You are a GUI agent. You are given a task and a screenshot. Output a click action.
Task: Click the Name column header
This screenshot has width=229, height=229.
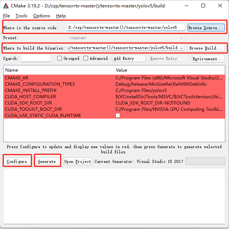59,70
